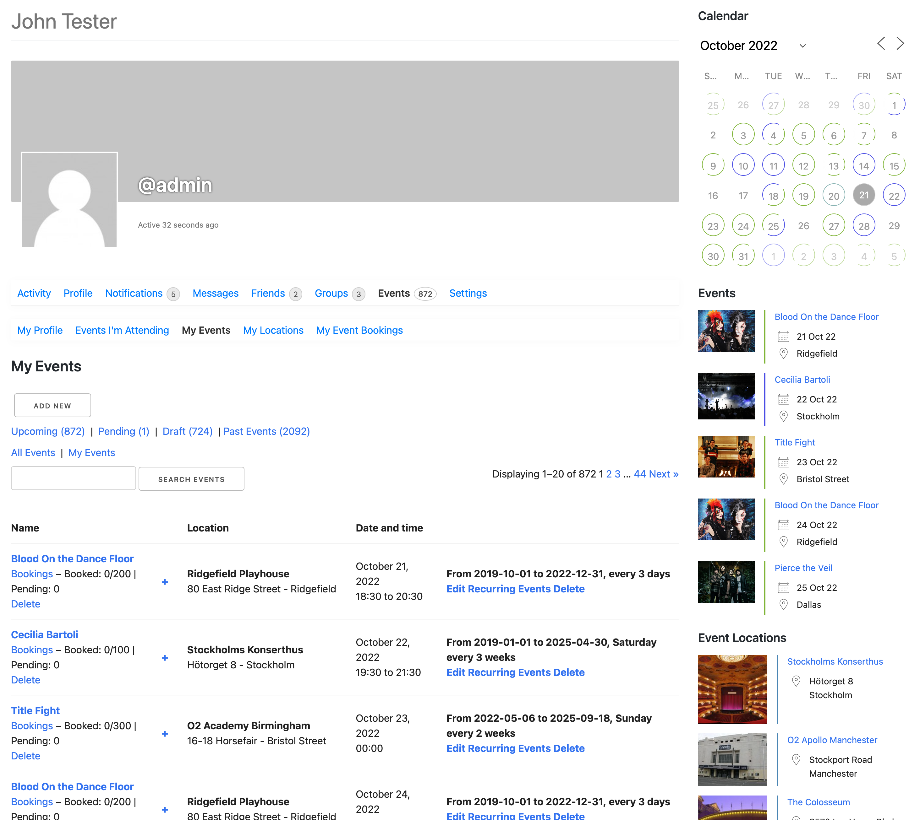920x820 pixels.
Task: Click location pin icon next to Hötorget 8
Action: tap(796, 681)
